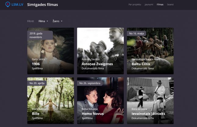Screen dimensions: 197x127
Task: Expand the Žanrs genre dropdown
Action: point(57,21)
